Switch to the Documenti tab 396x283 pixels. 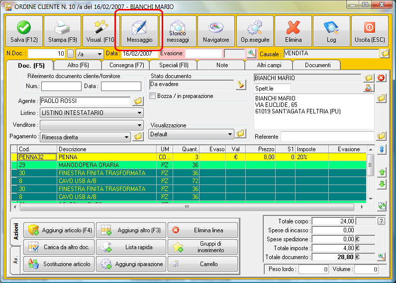318,65
